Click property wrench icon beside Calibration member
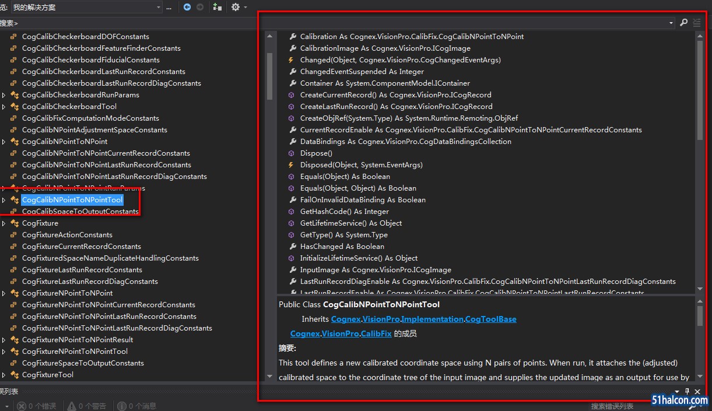 point(292,37)
